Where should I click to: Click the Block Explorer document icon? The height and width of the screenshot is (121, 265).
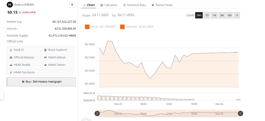click(x=45, y=50)
